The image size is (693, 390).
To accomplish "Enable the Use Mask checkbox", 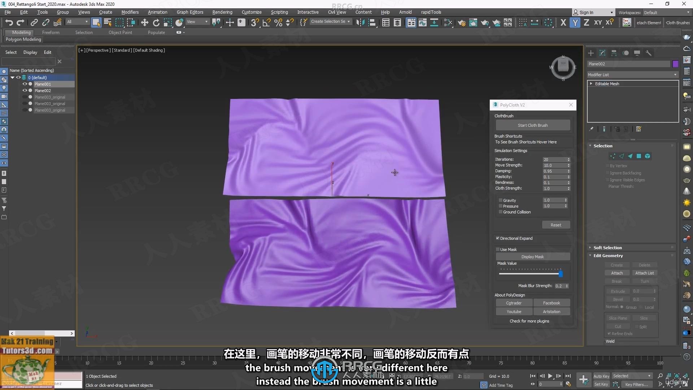I will (x=498, y=250).
